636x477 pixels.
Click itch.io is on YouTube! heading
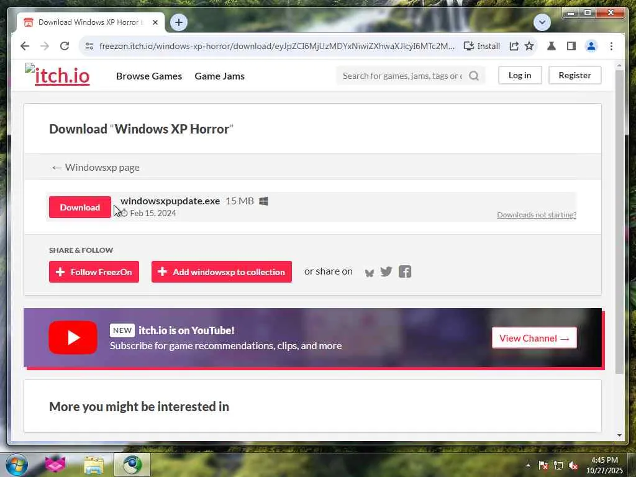[186, 330]
